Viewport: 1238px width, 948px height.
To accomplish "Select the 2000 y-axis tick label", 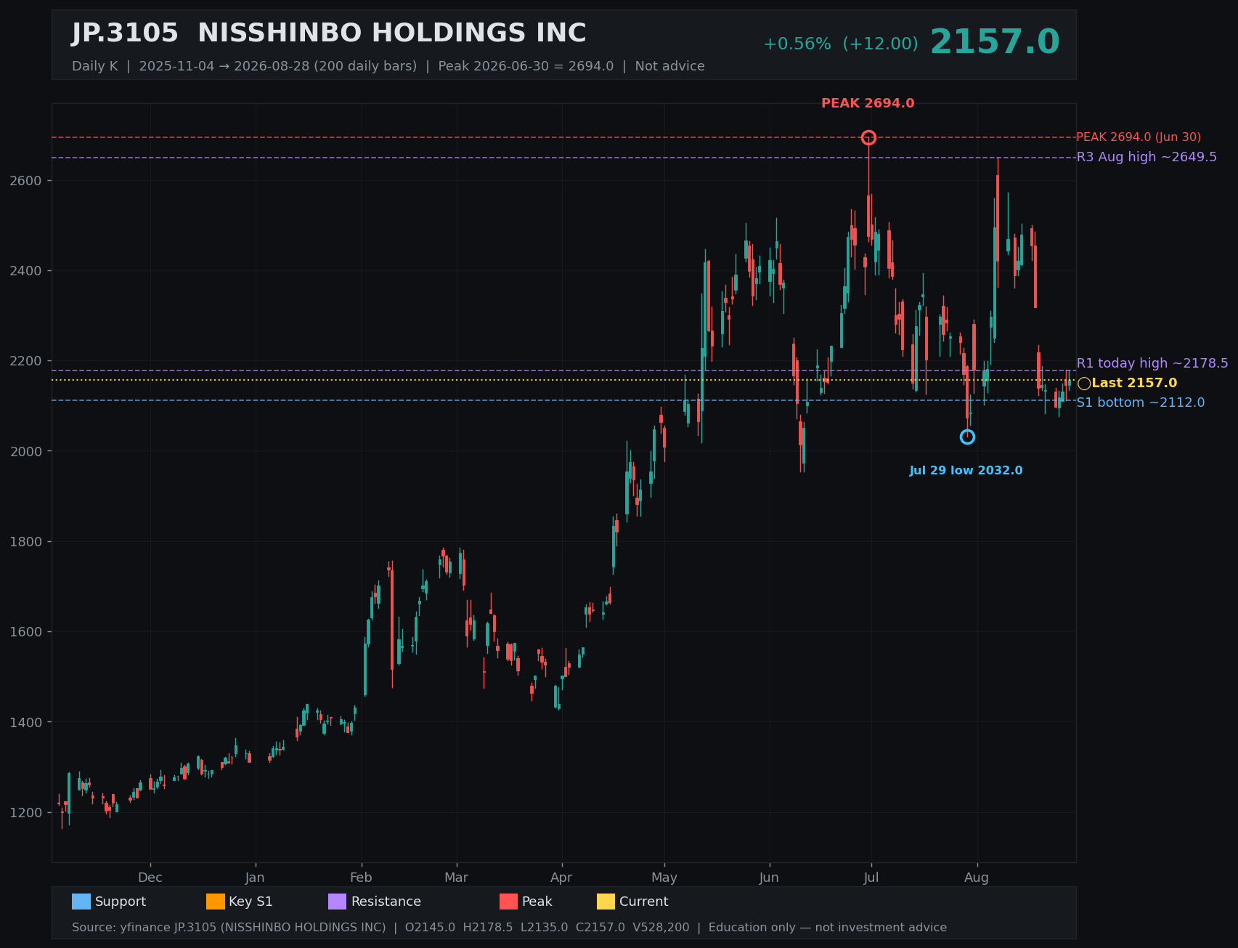I will tap(27, 452).
